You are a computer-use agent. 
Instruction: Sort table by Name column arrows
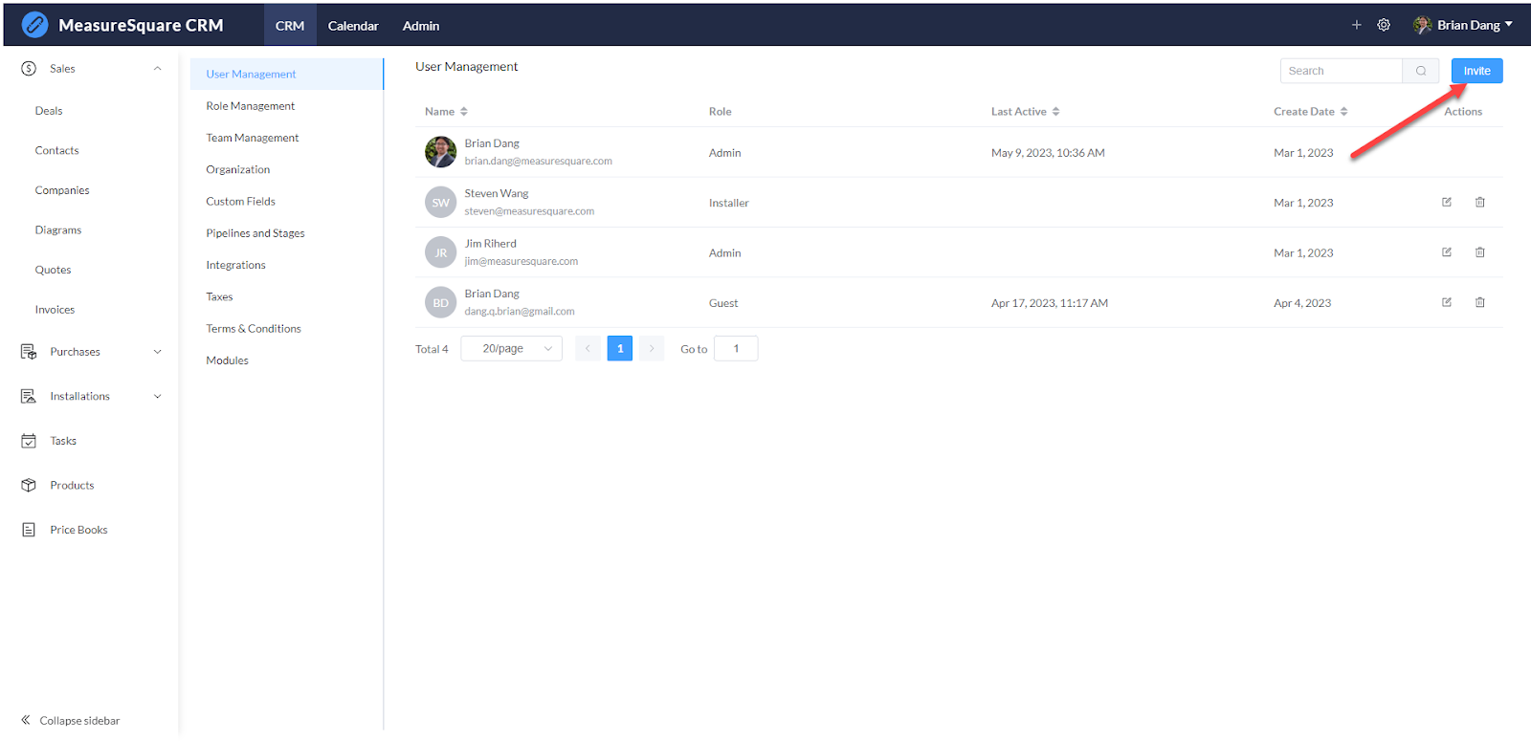tap(464, 112)
